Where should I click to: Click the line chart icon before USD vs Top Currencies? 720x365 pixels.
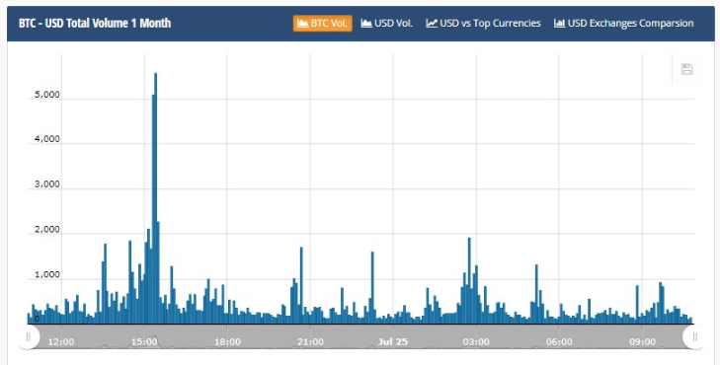coord(432,24)
